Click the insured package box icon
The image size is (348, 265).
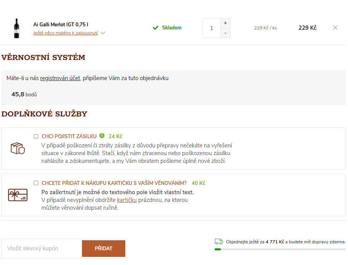pos(17,148)
